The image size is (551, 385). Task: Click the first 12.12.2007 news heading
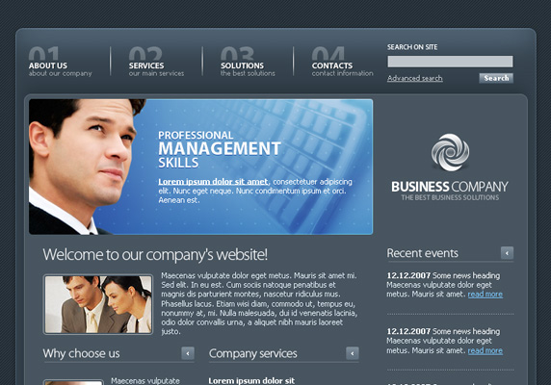pyautogui.click(x=443, y=275)
